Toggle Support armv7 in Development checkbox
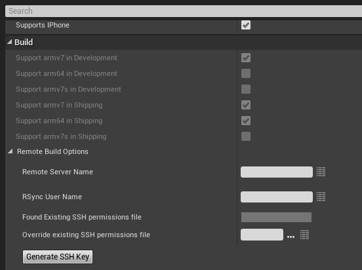362x270 pixels. 246,58
